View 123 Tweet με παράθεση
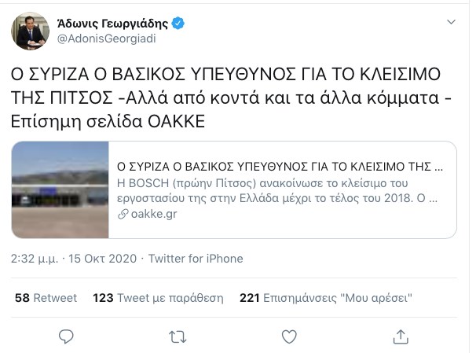Viewport: 476px width, 353px height. click(158, 298)
